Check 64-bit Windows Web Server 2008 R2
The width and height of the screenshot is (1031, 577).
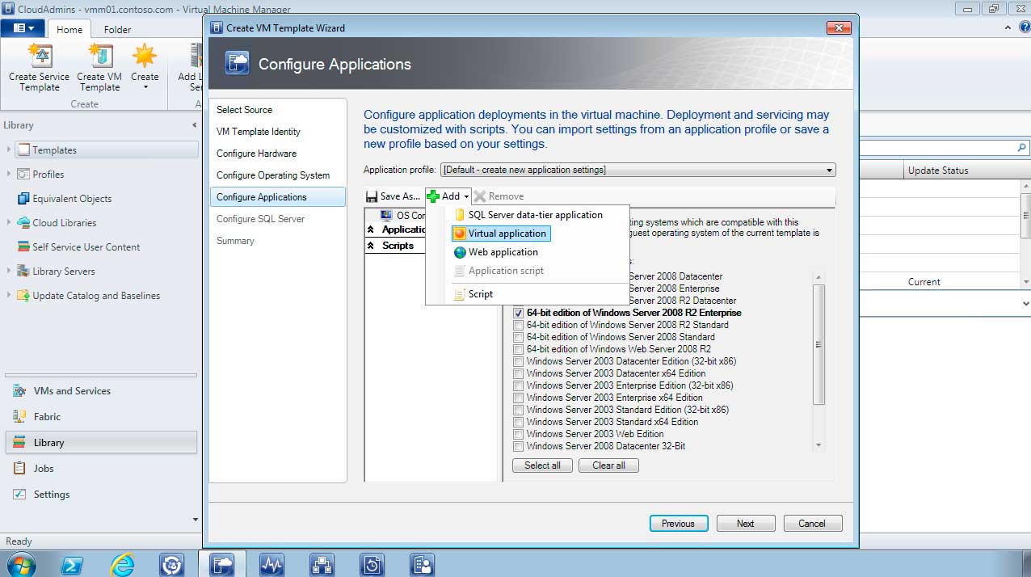(519, 349)
